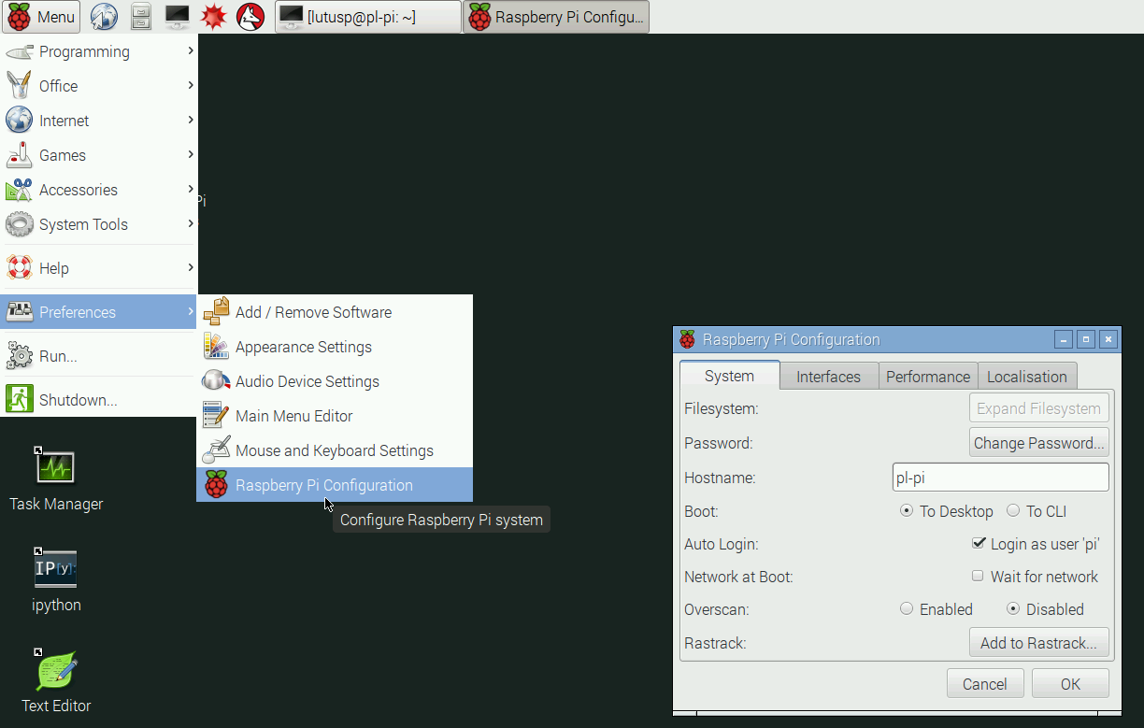The image size is (1144, 728).
Task: Click OK in the configuration dialog
Action: (1071, 684)
